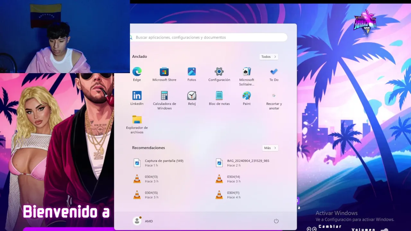
Task: Open the Fotos app
Action: coord(192,74)
